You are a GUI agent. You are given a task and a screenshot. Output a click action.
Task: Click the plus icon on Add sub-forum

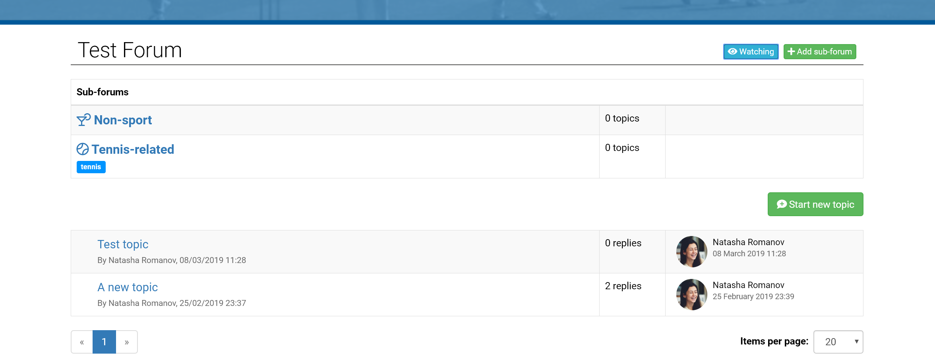tap(791, 52)
